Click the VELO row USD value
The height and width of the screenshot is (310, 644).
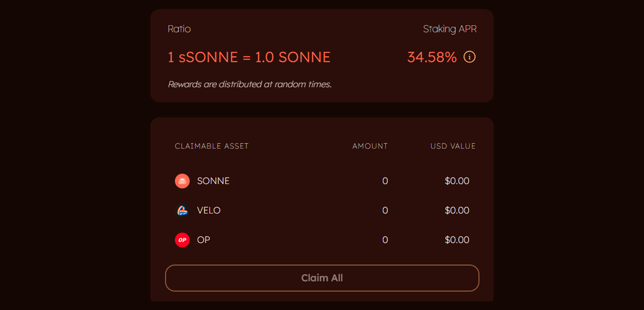[457, 210]
